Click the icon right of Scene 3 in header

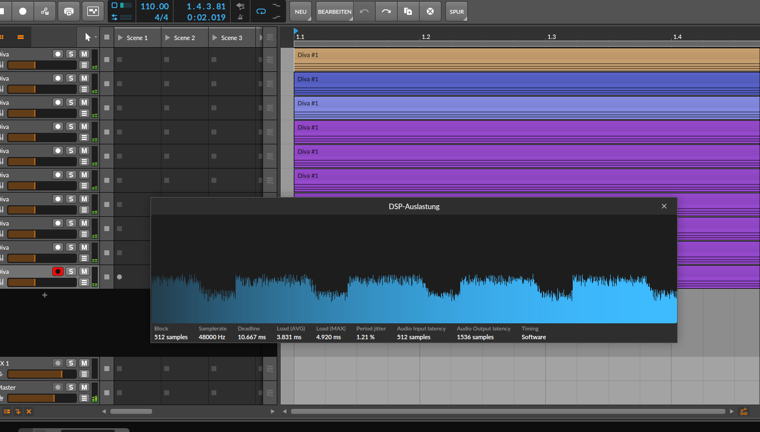270,38
